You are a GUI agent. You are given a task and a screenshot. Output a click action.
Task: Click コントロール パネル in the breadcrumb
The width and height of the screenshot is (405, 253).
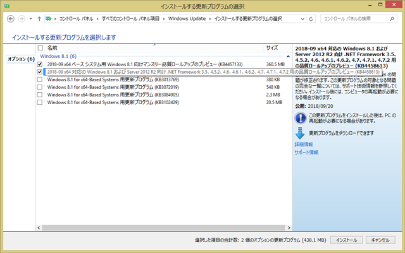tap(76, 19)
